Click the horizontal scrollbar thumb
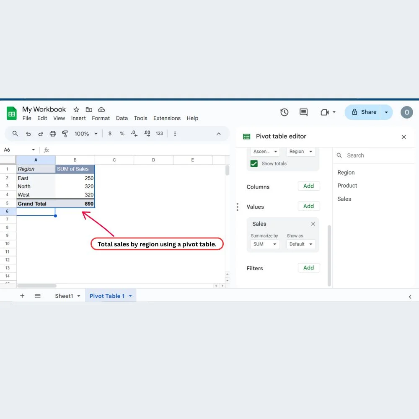 [x=36, y=286]
